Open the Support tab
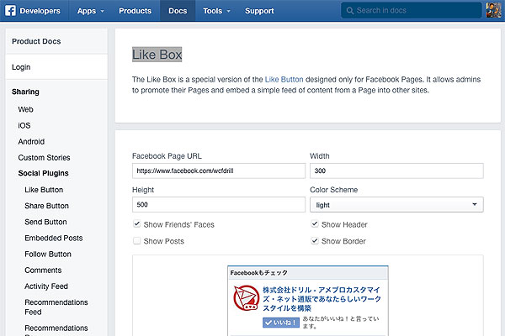This screenshot has width=505, height=336. click(259, 11)
